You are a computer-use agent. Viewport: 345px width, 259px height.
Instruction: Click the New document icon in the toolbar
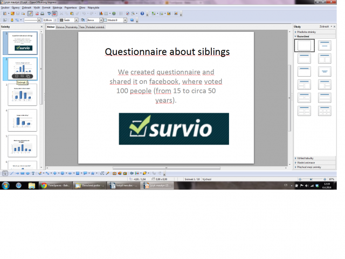pos(5,13)
